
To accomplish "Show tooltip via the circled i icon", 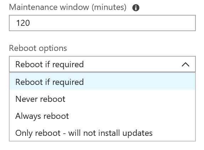I will [136, 8].
